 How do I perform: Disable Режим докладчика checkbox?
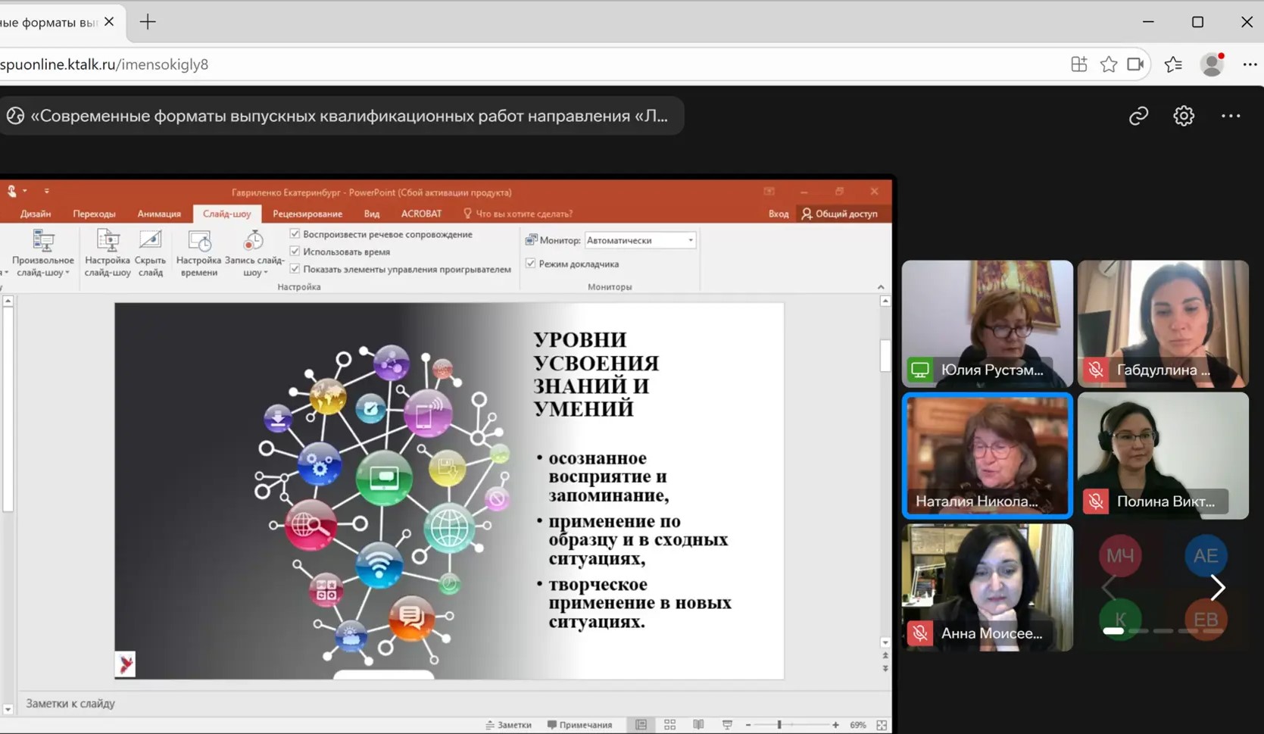pos(531,264)
